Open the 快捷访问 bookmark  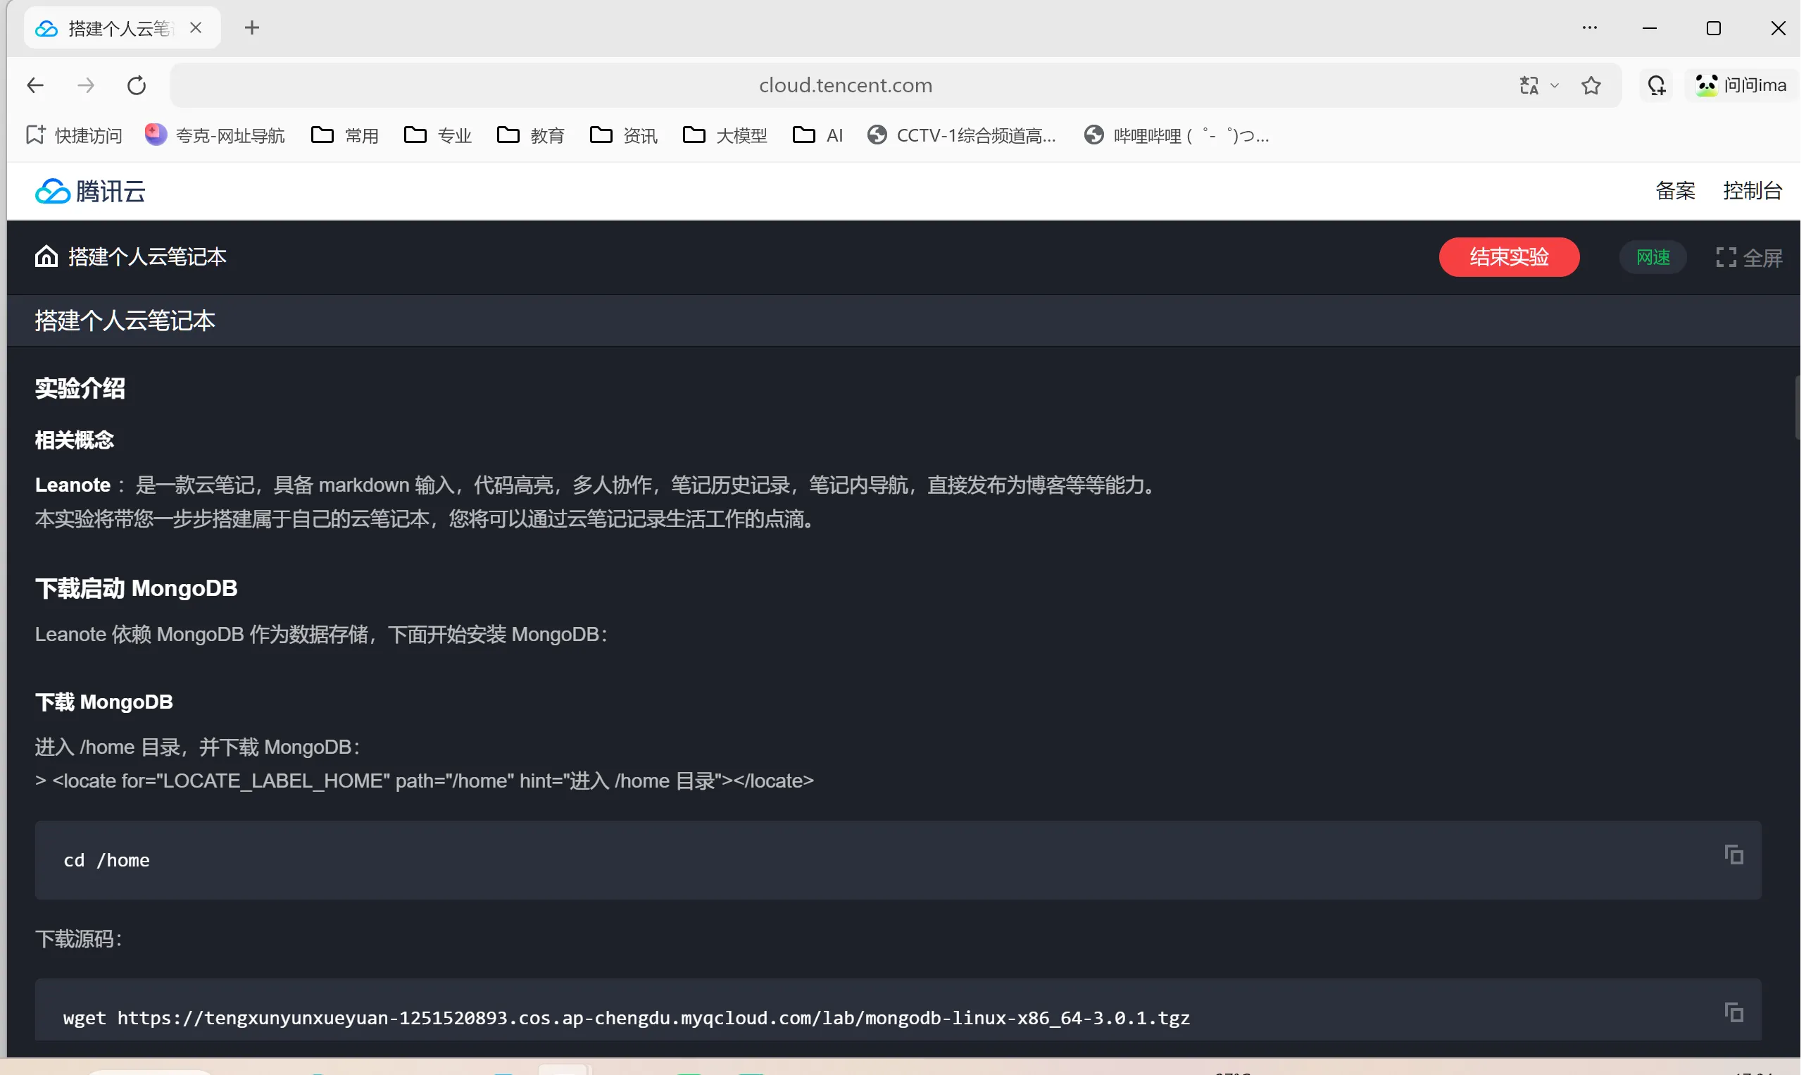pyautogui.click(x=74, y=135)
